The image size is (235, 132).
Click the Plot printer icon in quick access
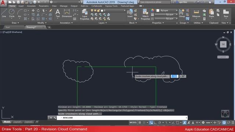pyautogui.click(x=35, y=2)
